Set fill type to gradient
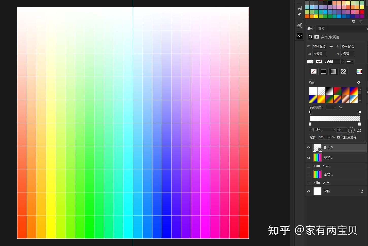This screenshot has width=368, height=246. point(333,72)
